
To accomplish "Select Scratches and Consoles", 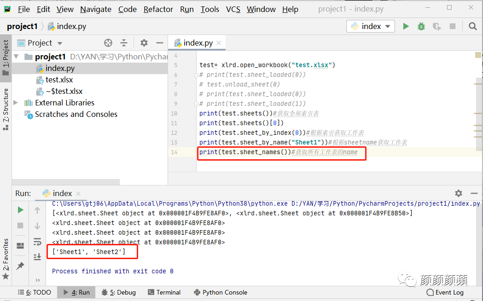I will (76, 114).
